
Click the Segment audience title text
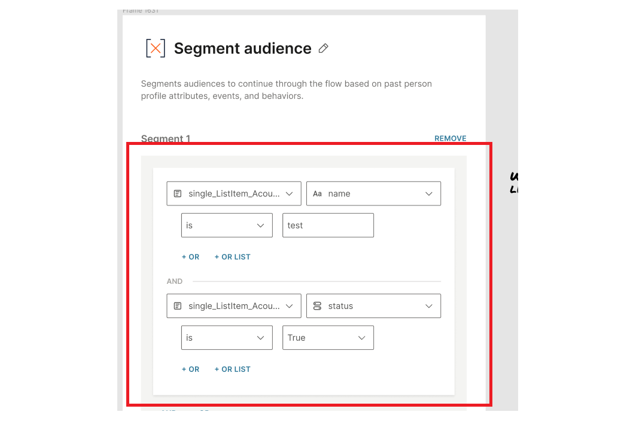(x=242, y=49)
